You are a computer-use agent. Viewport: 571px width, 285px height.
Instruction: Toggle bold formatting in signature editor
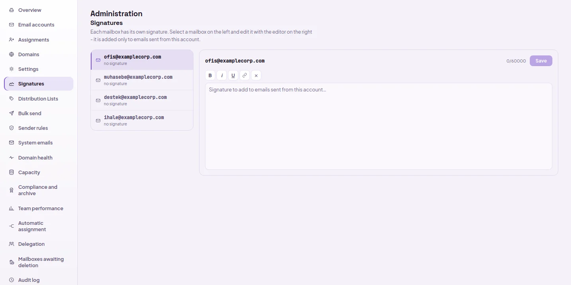coord(210,75)
